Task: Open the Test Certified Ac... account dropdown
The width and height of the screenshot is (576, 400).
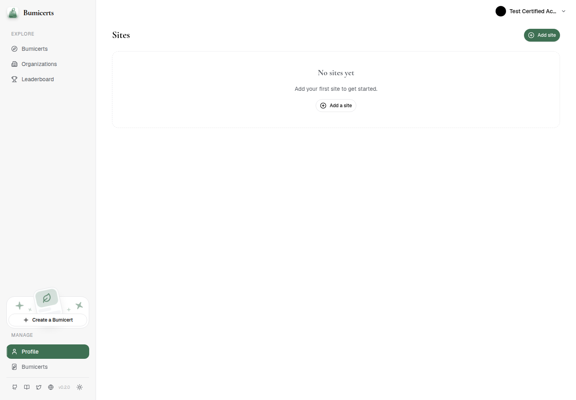Action: (x=531, y=11)
